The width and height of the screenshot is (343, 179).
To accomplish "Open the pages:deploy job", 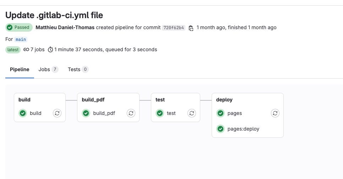I will point(243,129).
